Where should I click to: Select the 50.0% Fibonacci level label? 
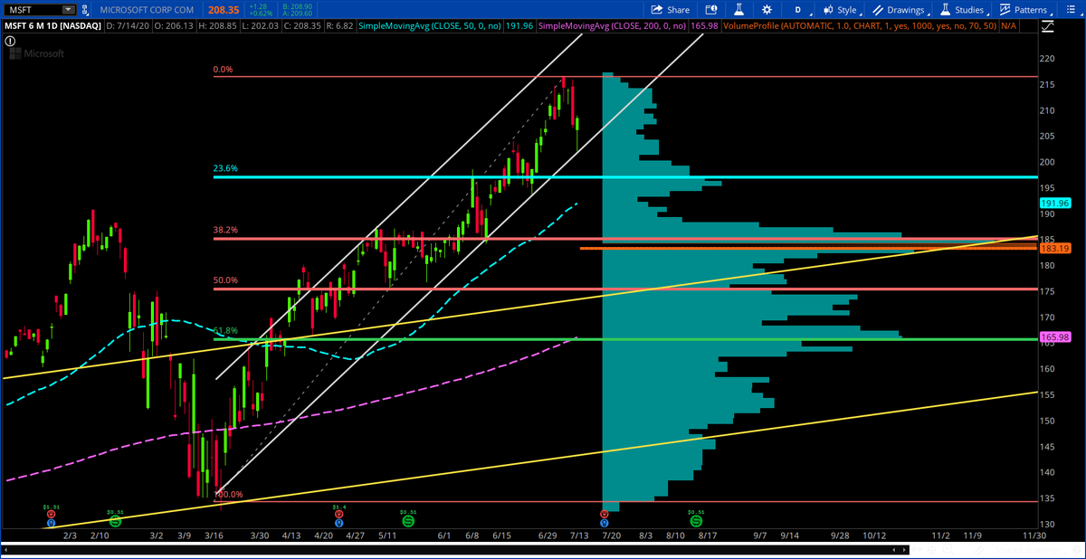coord(224,280)
